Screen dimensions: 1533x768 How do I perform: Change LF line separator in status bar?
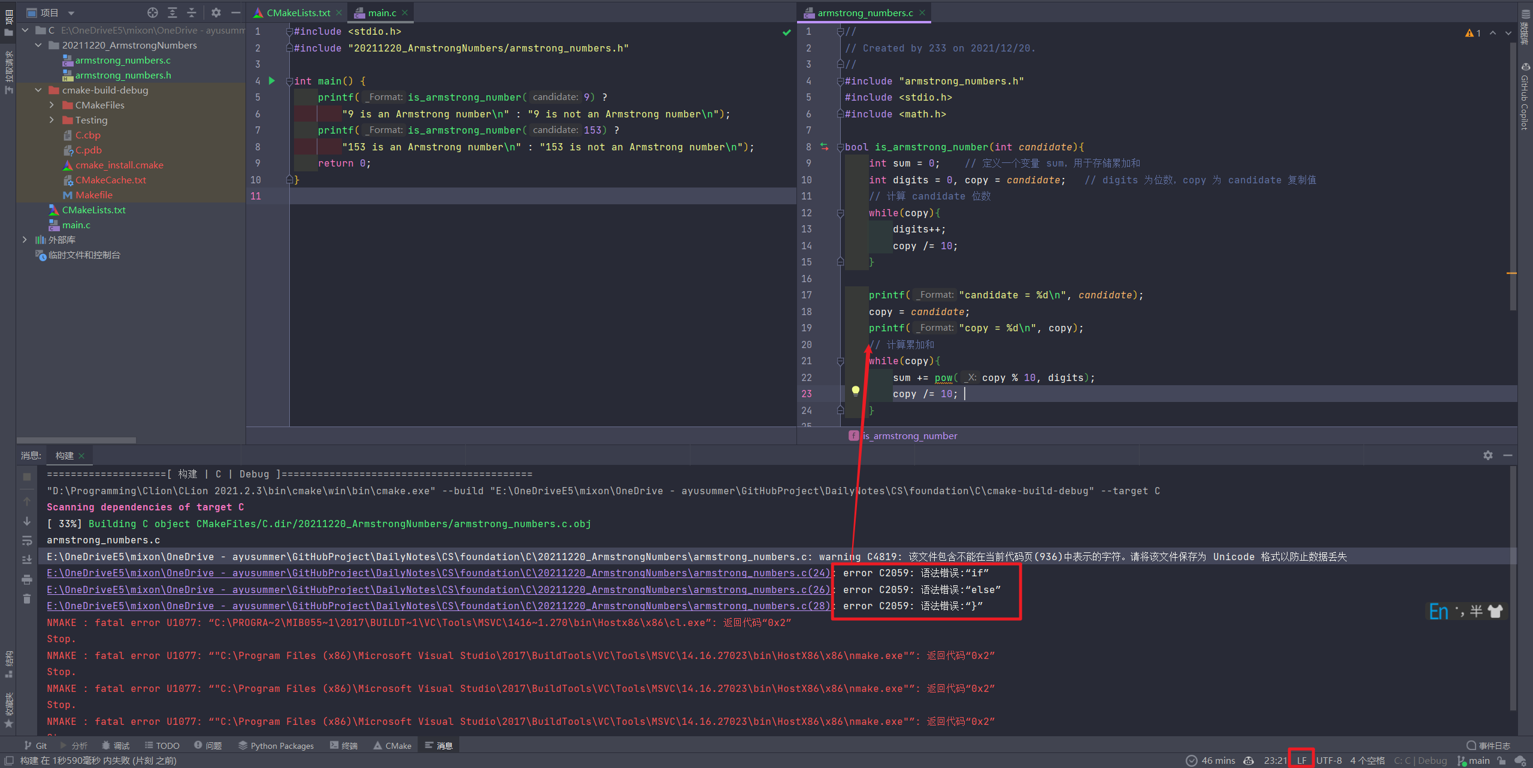click(1302, 760)
